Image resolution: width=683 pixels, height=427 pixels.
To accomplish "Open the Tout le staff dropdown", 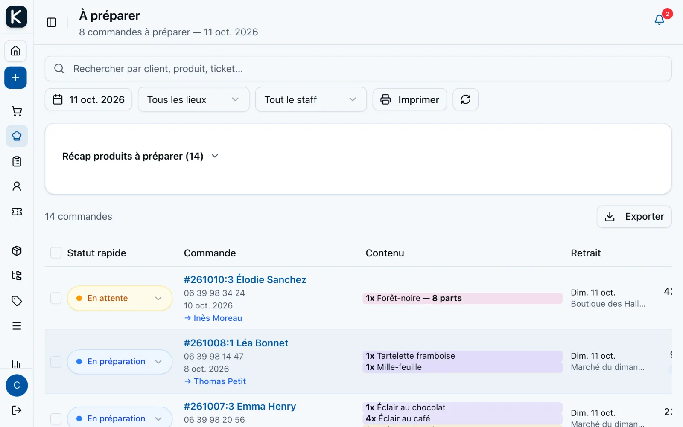I will 311,99.
